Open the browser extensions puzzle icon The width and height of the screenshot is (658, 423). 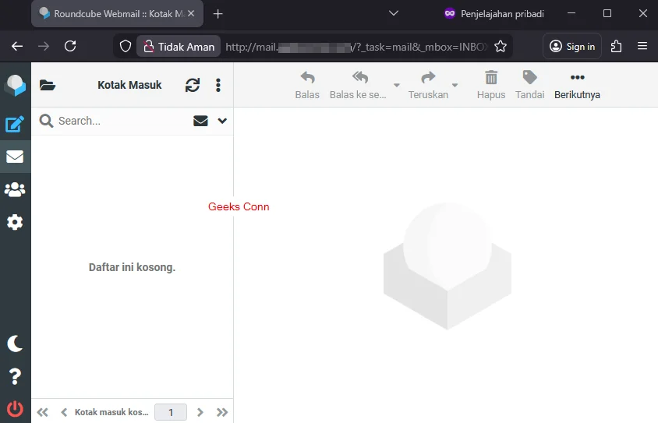tap(616, 46)
